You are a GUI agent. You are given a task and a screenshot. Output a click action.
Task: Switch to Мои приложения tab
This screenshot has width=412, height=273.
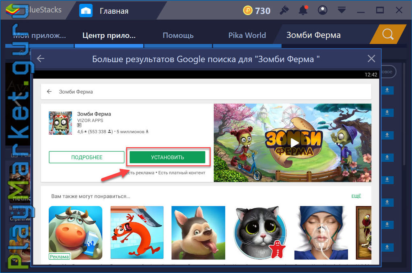(x=39, y=35)
